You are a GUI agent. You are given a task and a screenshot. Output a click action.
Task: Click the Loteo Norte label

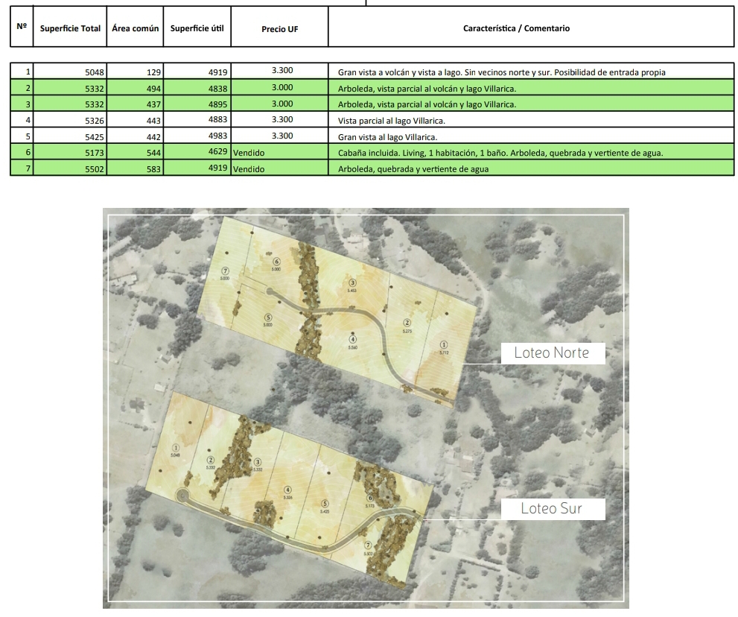[551, 352]
